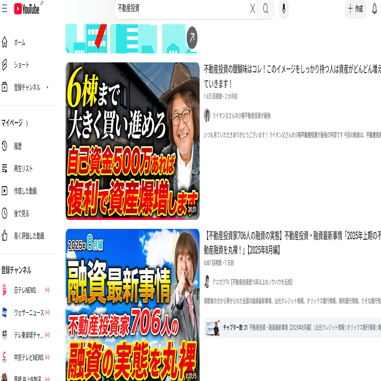Click the 作成した動画 play icon
The width and height of the screenshot is (381, 381).
(4, 191)
